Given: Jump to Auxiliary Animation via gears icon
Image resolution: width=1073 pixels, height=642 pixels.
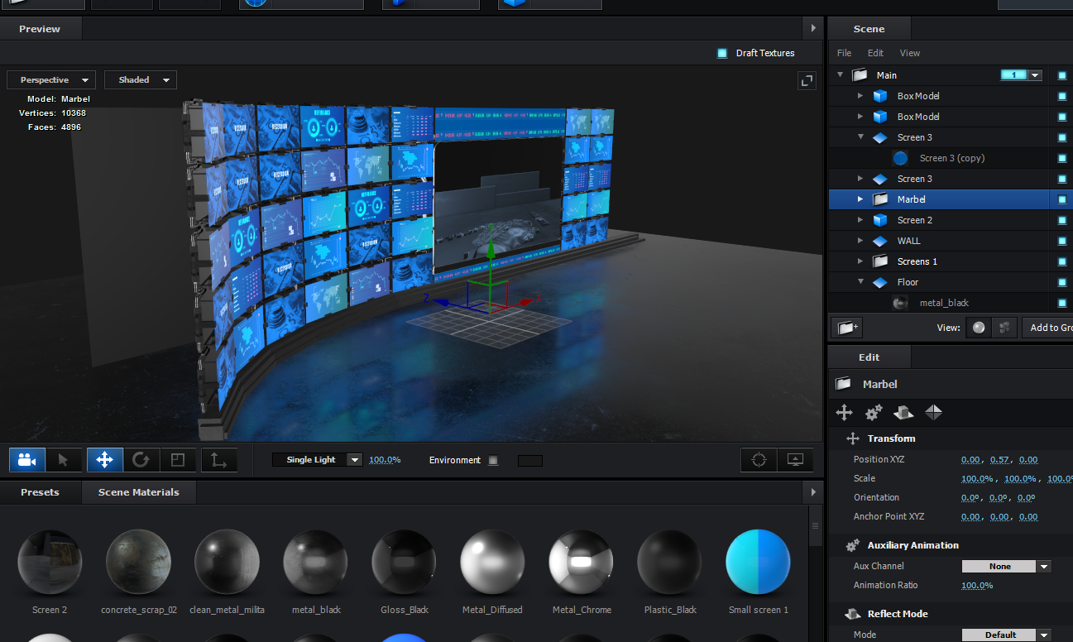Looking at the screenshot, I should click(874, 412).
